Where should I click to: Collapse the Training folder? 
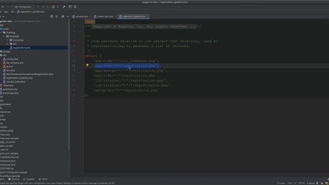click(x=1, y=32)
